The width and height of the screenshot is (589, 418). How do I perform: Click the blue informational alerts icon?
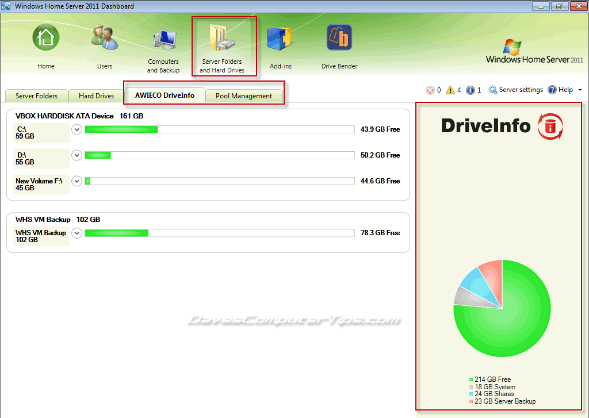[x=471, y=90]
